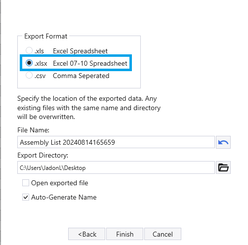Choose the Excel 07-10 Spreadsheet label text

[90, 63]
